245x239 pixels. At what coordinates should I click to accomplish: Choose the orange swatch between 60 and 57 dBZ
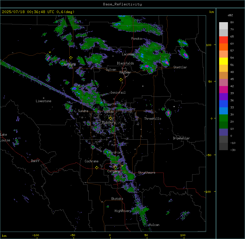223,47
